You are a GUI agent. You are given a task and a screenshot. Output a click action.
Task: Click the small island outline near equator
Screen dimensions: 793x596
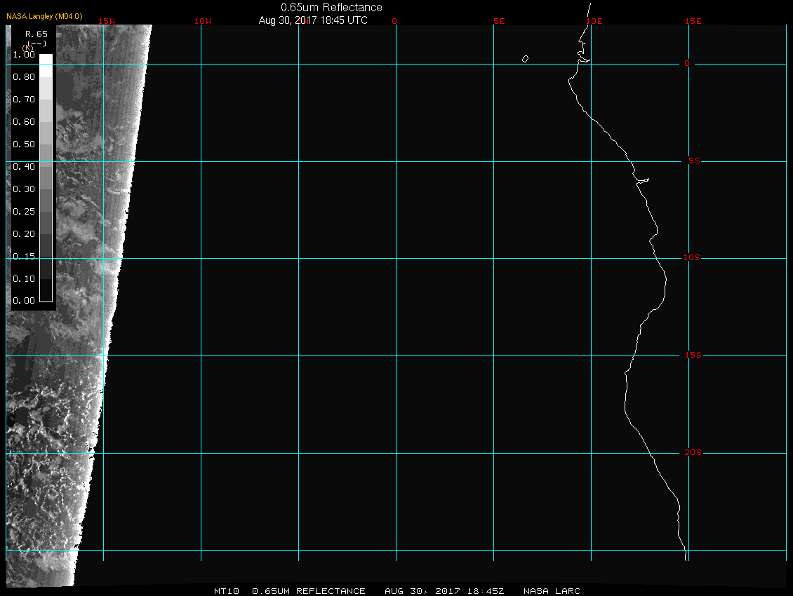pos(525,59)
